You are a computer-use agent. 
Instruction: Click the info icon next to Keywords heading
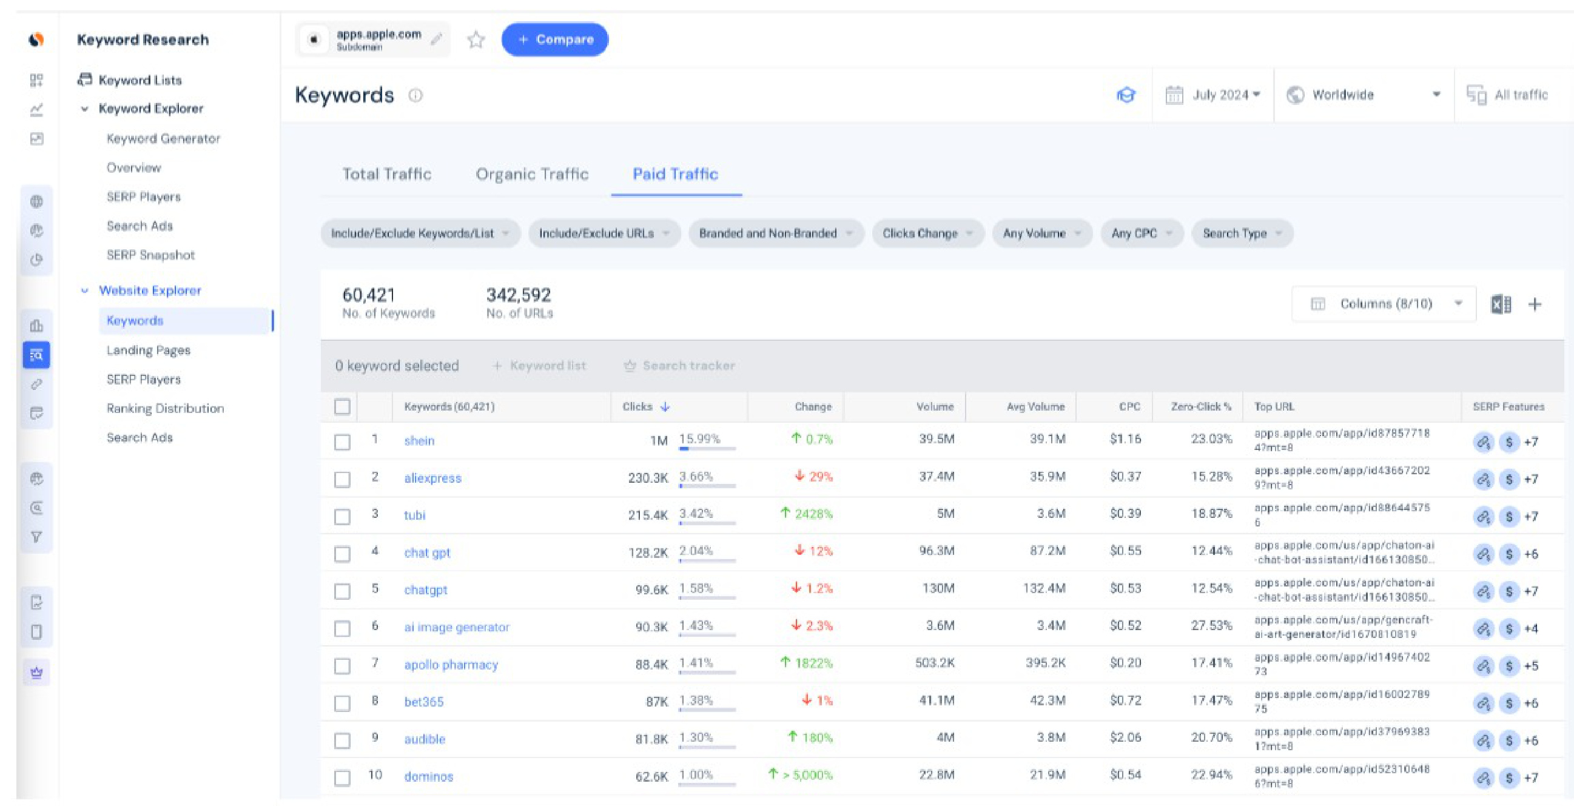pyautogui.click(x=415, y=95)
